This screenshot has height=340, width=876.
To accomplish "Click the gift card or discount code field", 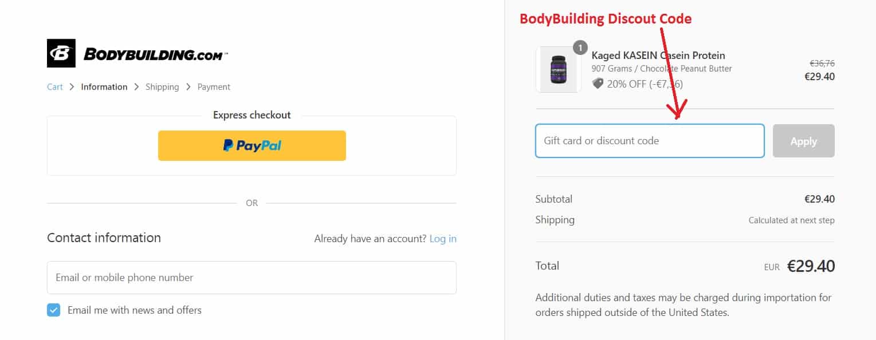I will click(x=649, y=140).
